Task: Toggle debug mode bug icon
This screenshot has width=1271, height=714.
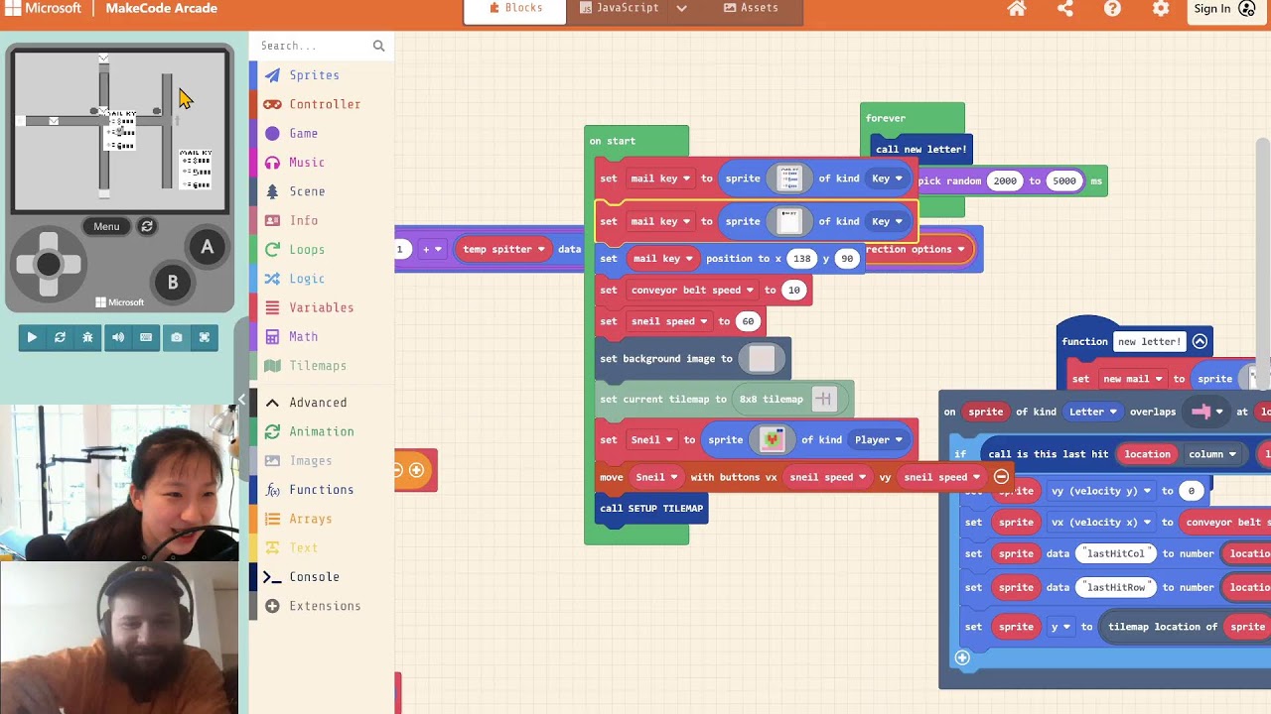Action: point(88,337)
